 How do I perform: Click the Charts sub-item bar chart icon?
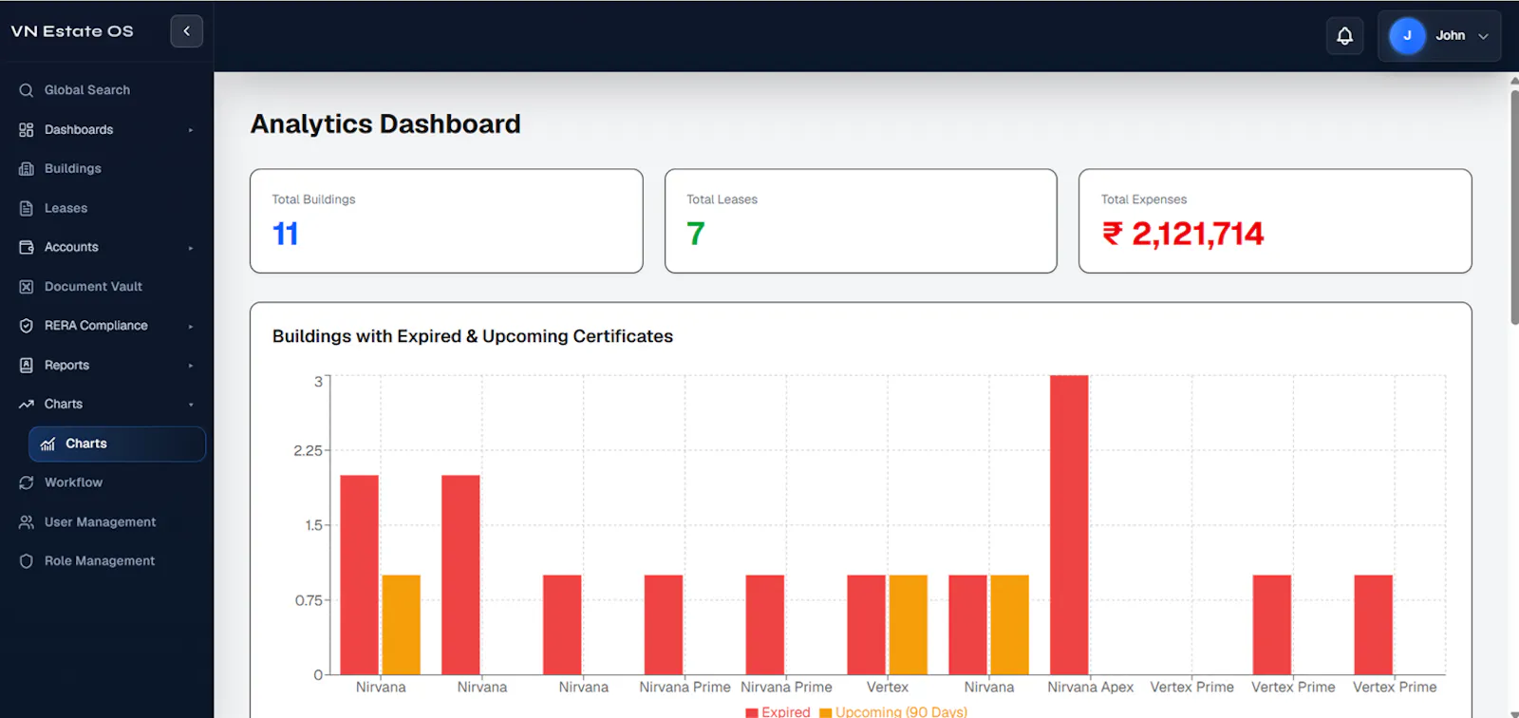tap(47, 444)
